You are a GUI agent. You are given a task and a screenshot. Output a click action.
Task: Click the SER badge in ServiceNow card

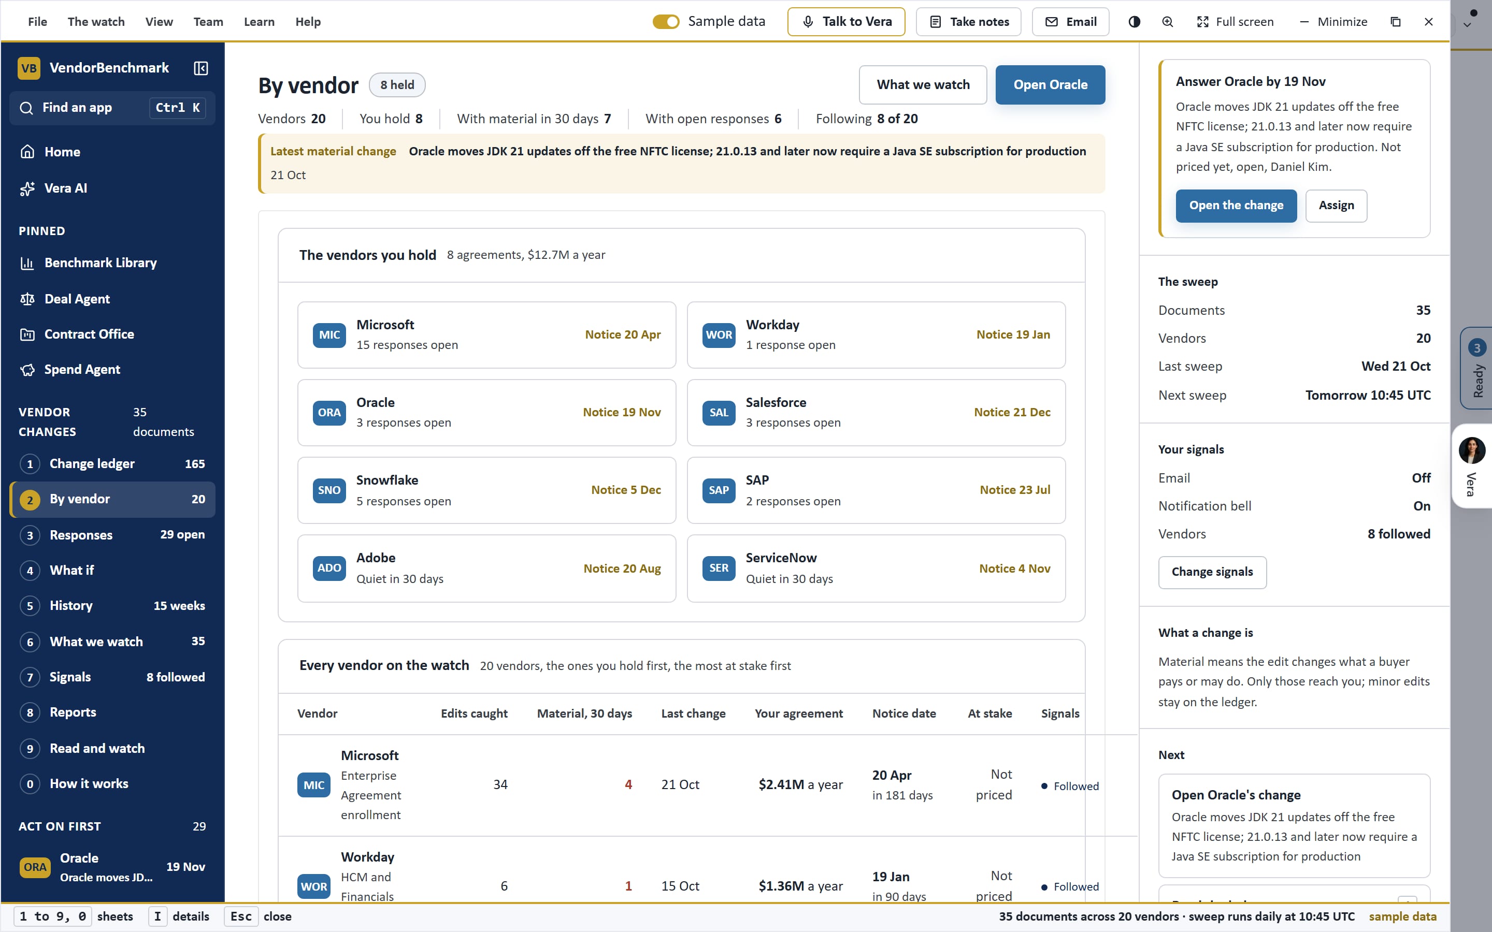pyautogui.click(x=719, y=567)
